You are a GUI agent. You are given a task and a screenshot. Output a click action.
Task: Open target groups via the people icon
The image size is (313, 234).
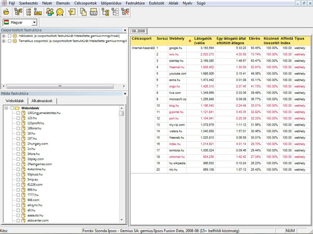[x=50, y=12]
